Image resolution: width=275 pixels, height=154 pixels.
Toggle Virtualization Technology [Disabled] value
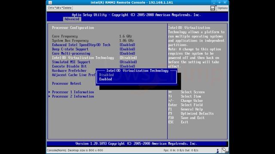pyautogui.click(x=128, y=58)
